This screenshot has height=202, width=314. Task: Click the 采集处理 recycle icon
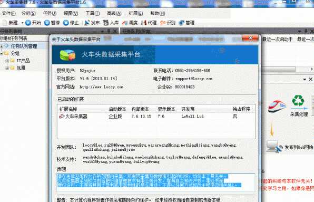point(298,100)
